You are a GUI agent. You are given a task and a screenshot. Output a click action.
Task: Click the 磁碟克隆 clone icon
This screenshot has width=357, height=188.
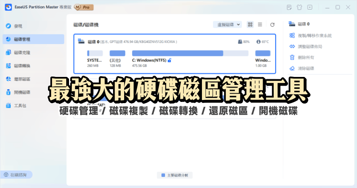coord(8,52)
